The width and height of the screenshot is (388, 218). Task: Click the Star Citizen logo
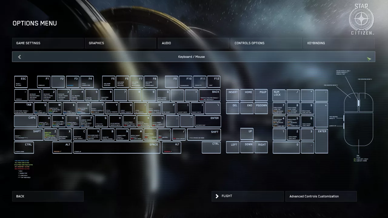click(x=361, y=19)
